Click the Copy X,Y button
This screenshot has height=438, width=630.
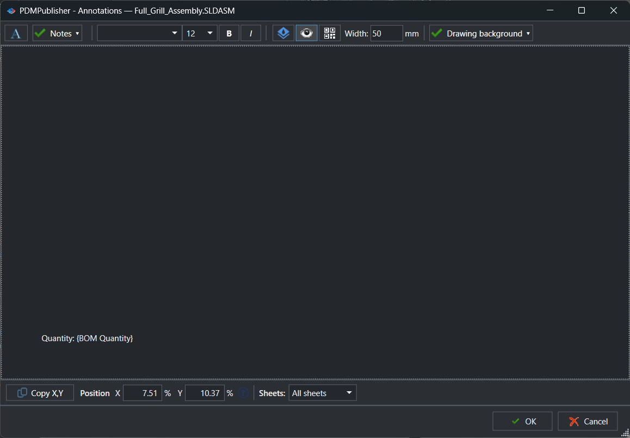click(x=40, y=393)
